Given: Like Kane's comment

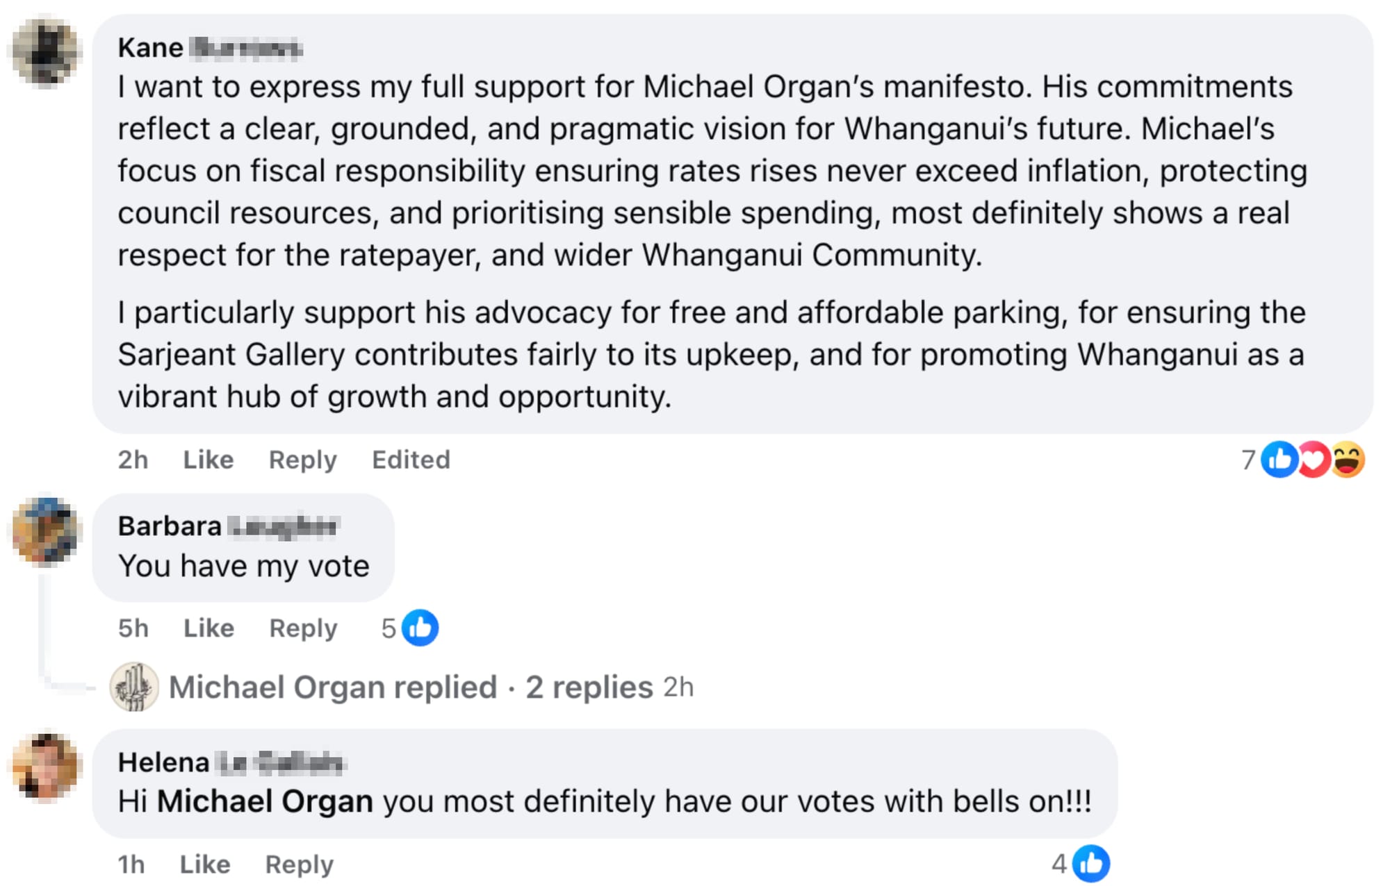Looking at the screenshot, I should [x=207, y=460].
